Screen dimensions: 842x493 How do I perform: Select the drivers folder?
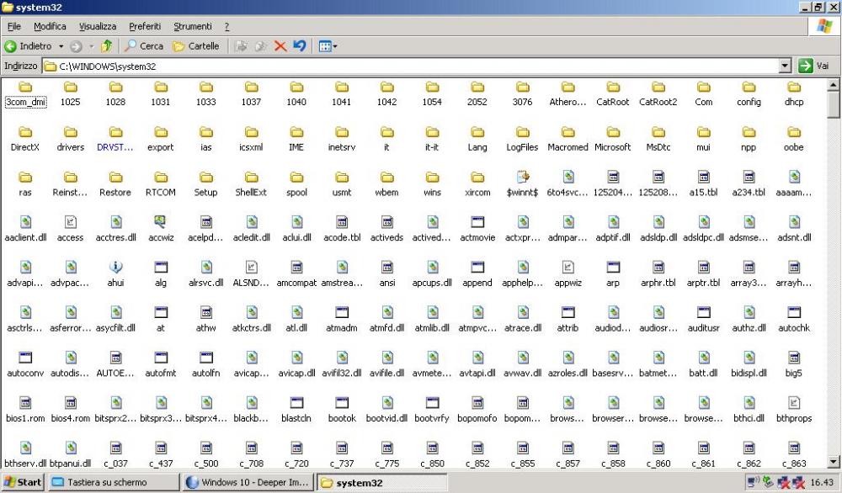click(x=70, y=132)
